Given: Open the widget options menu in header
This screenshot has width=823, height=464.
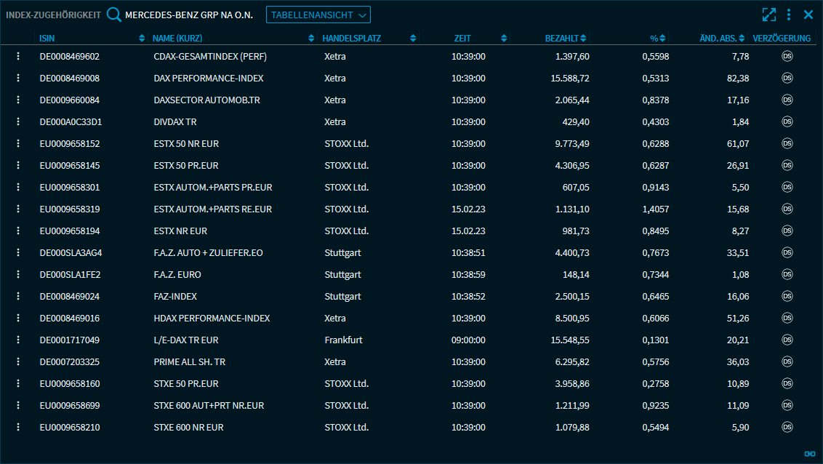Looking at the screenshot, I should [789, 15].
